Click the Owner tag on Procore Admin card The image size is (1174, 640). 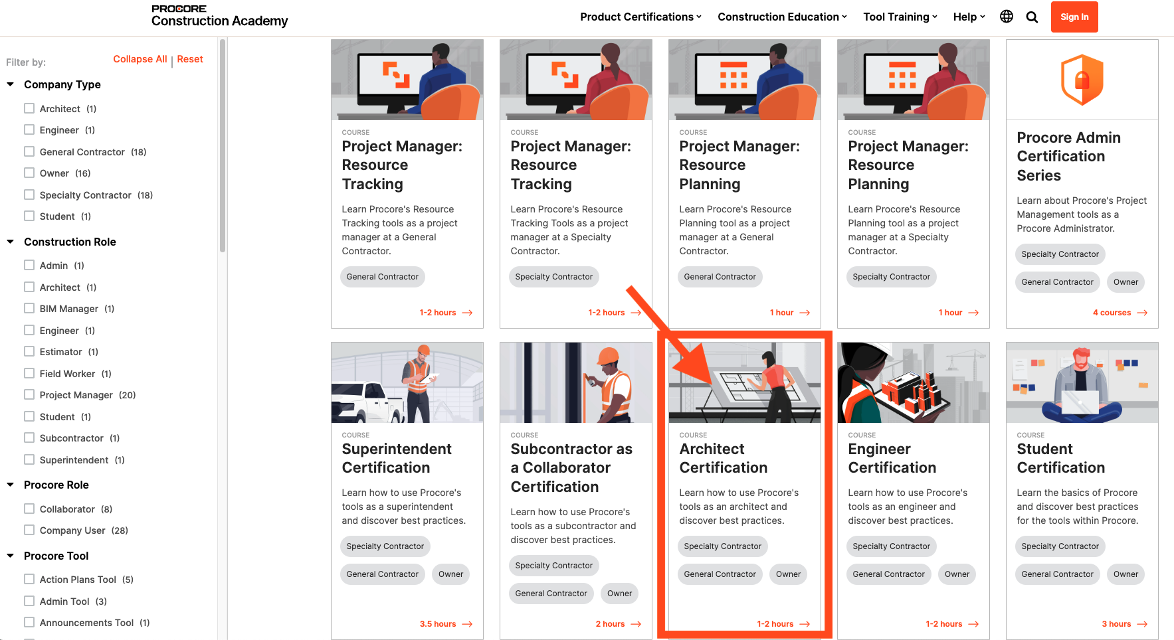tap(1125, 282)
